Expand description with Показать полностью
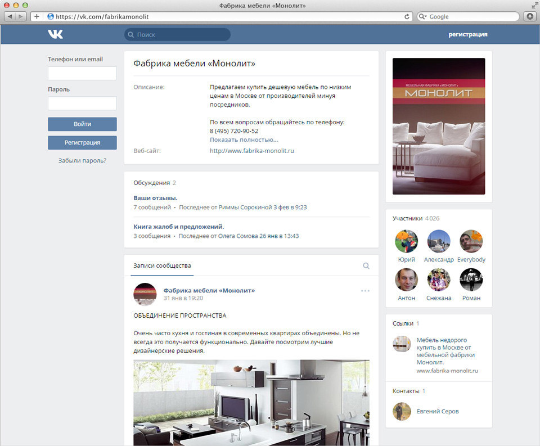The image size is (540, 446). point(244,140)
